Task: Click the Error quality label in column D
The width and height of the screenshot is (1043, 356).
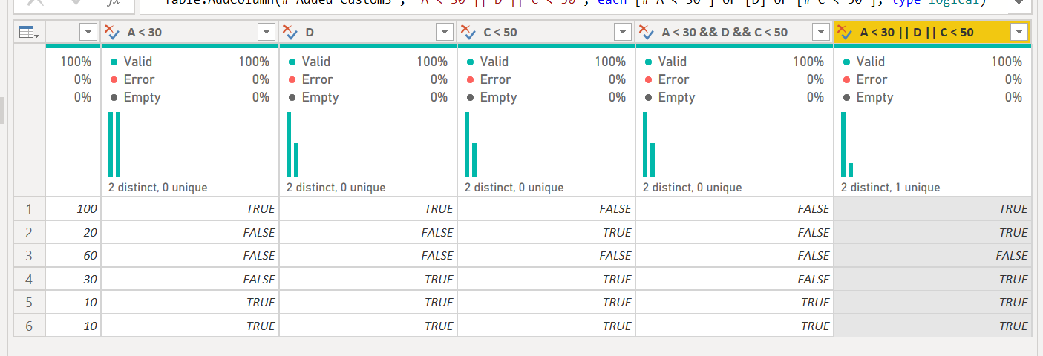Action: tap(317, 79)
